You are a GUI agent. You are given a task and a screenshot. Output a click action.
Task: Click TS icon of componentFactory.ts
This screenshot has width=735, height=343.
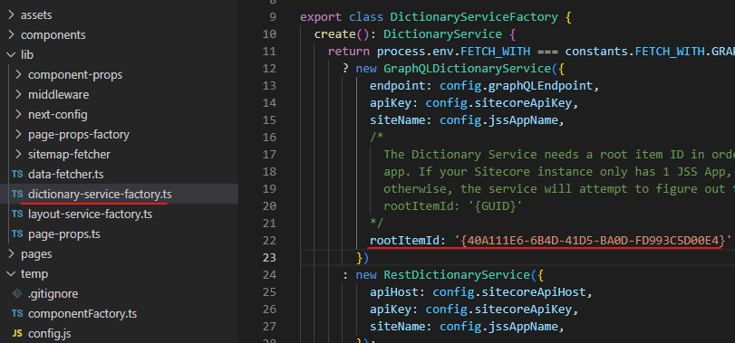tap(17, 313)
